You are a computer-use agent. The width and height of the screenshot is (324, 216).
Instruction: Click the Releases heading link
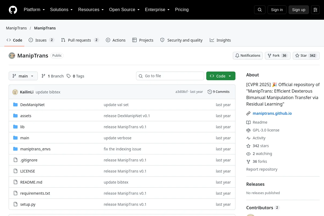(255, 184)
